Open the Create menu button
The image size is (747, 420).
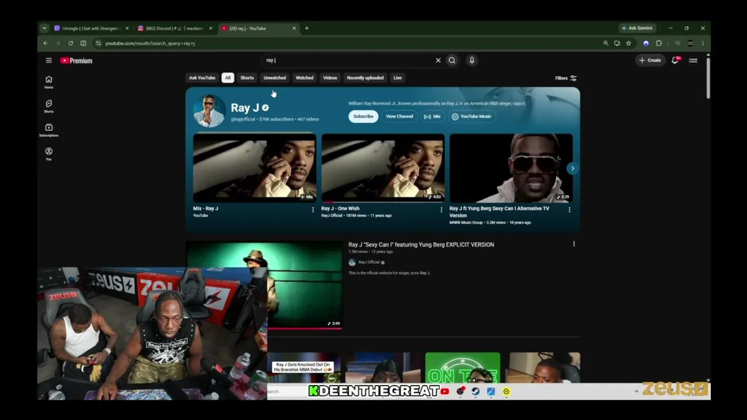pyautogui.click(x=650, y=60)
